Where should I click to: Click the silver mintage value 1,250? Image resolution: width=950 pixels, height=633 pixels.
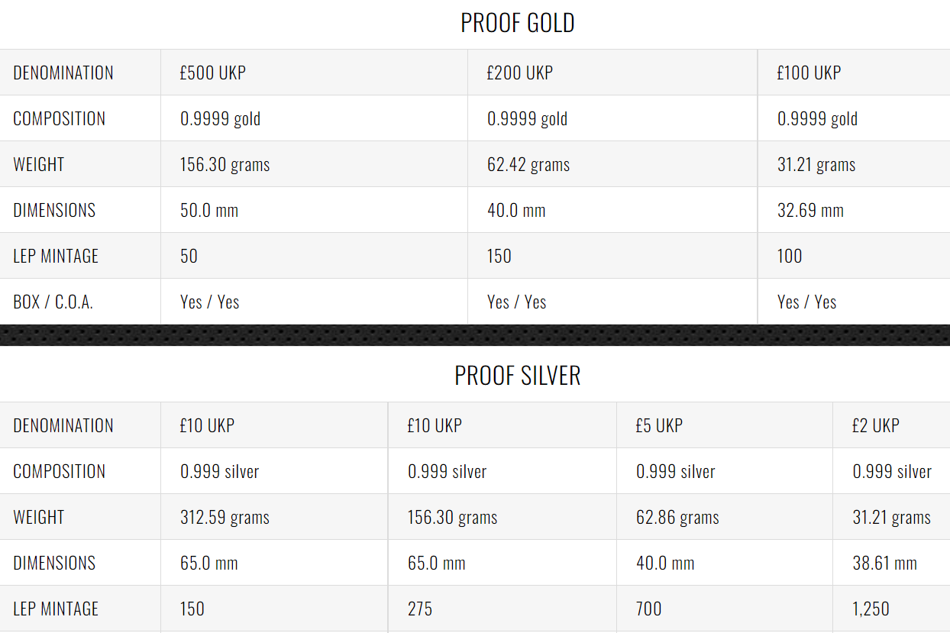(x=871, y=609)
